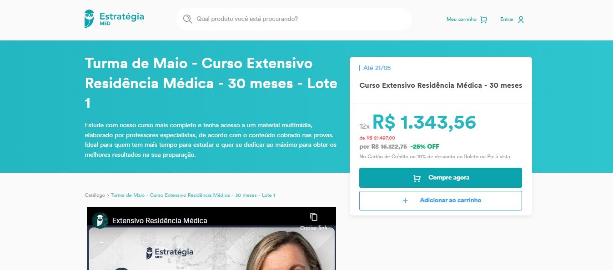Click the Turma de Maio breadcrumb link

[193, 195]
